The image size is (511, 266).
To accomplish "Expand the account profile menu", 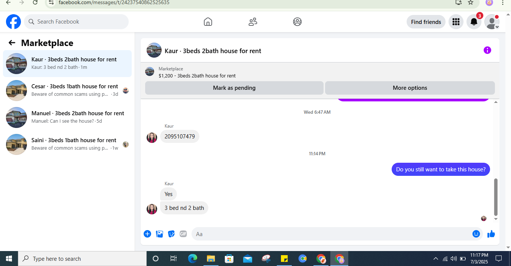I will click(x=492, y=22).
